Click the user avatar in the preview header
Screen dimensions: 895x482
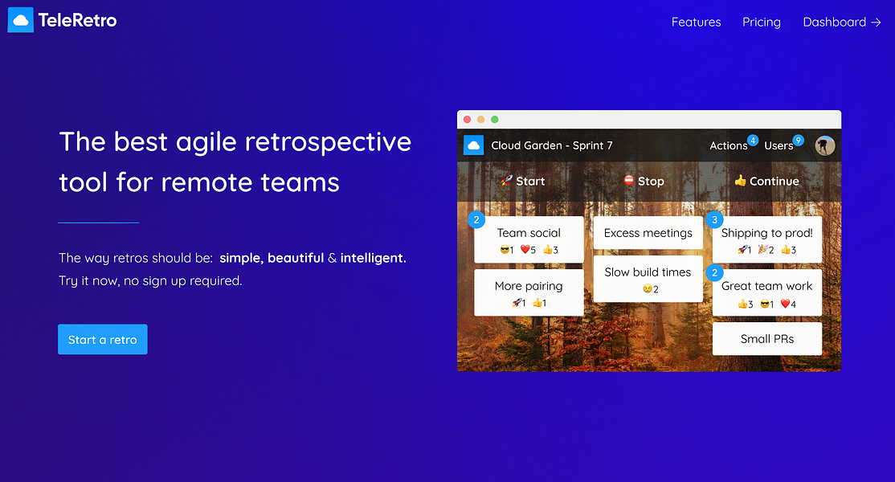825,145
